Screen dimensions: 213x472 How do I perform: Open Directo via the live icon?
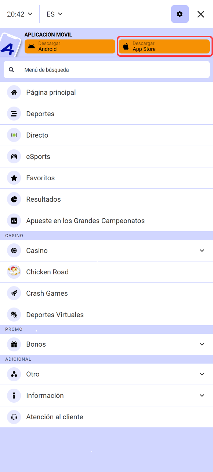[x=14, y=135]
